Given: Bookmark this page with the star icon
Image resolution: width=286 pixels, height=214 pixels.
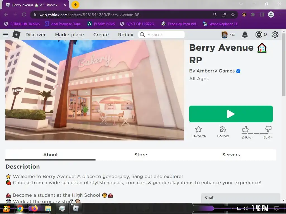Looking at the screenshot, I should click(x=233, y=14).
